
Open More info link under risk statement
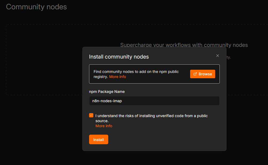point(104,126)
